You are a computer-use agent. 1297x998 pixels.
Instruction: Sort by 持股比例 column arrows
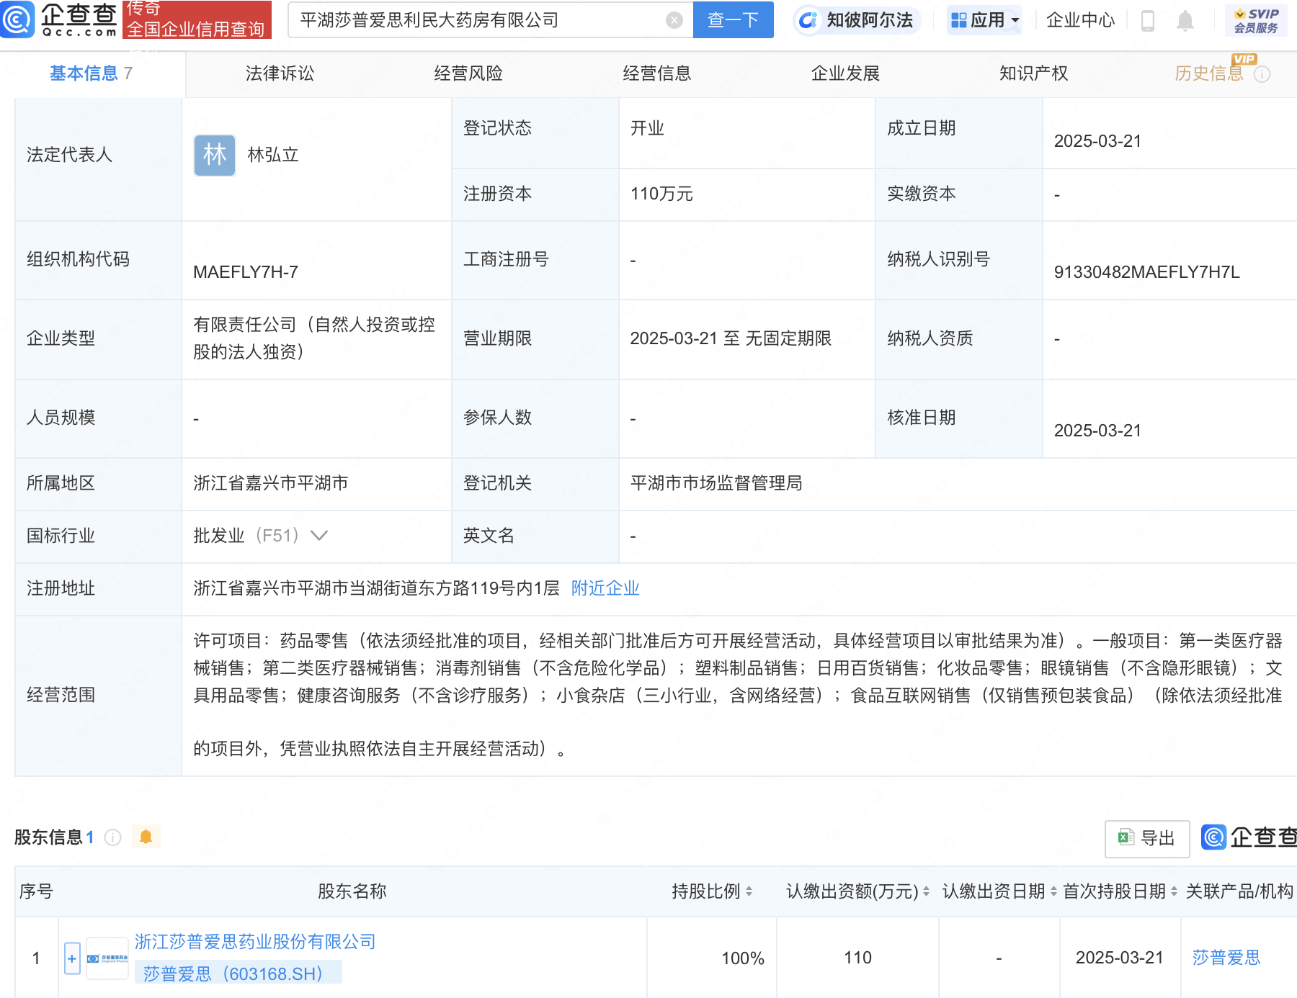[x=749, y=891]
